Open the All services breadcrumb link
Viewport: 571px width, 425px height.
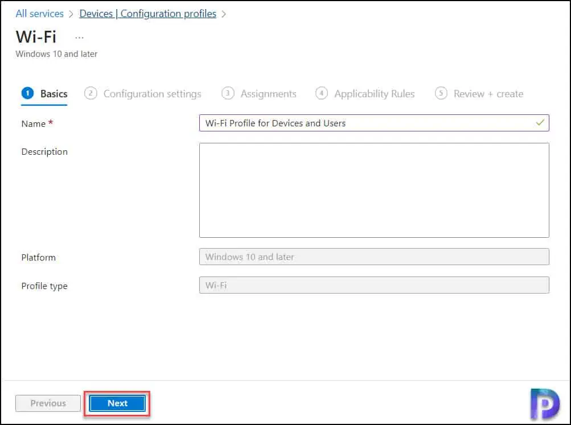[x=39, y=14]
